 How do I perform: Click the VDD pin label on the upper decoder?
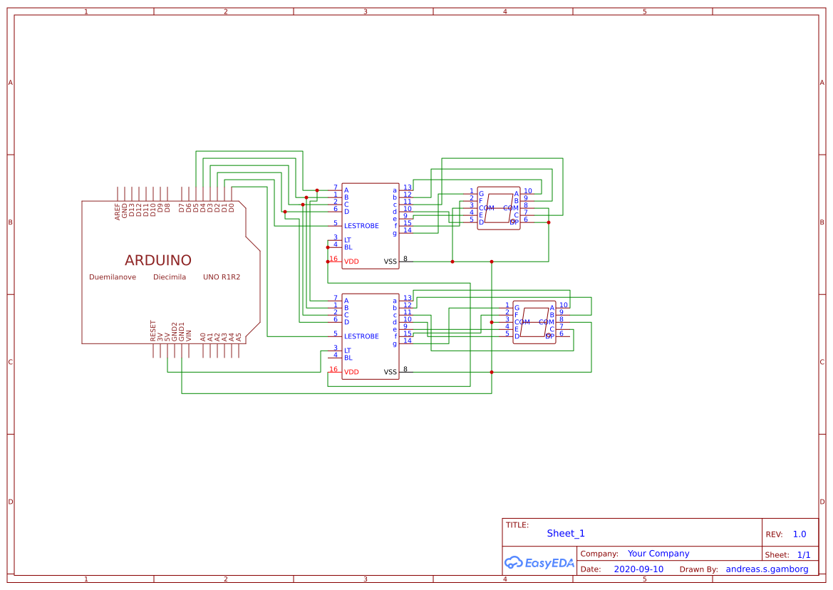click(350, 261)
